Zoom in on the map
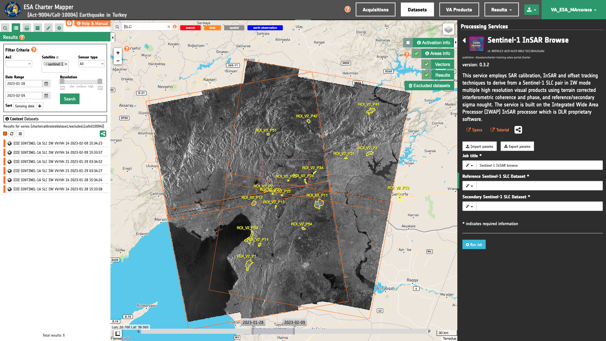 pos(118,53)
